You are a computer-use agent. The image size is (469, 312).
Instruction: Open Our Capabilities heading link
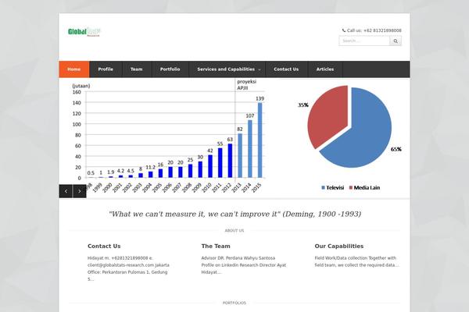click(x=339, y=246)
